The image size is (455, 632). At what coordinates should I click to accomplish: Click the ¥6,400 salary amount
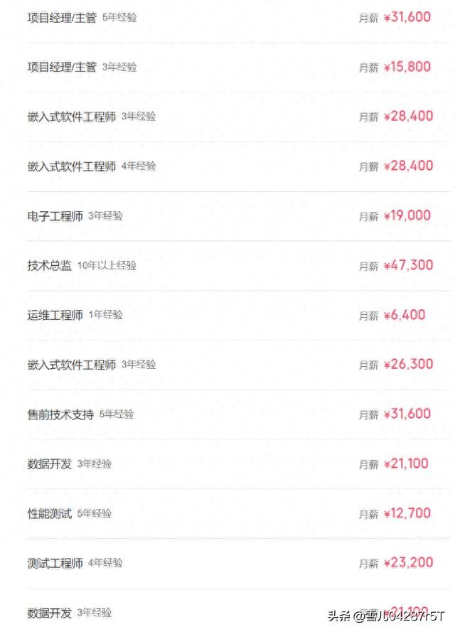point(405,315)
